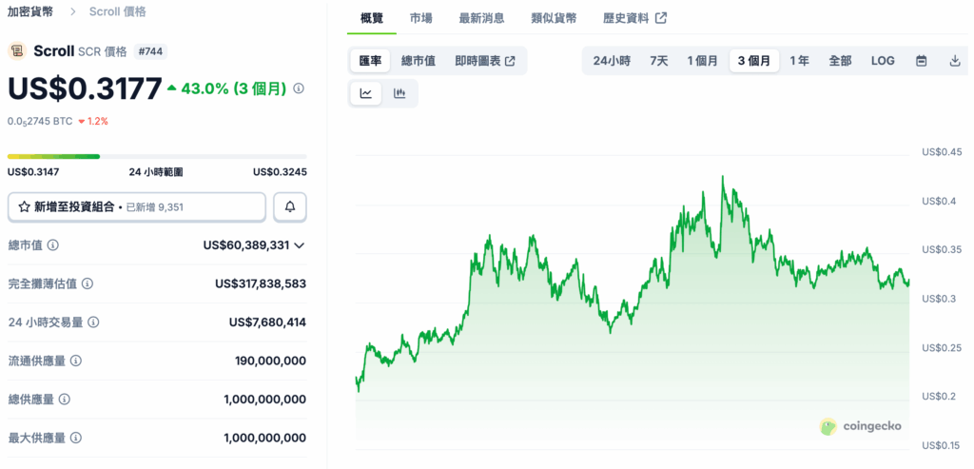Switch to candlestick chart view icon
Screen dimensions: 974x469
point(399,94)
